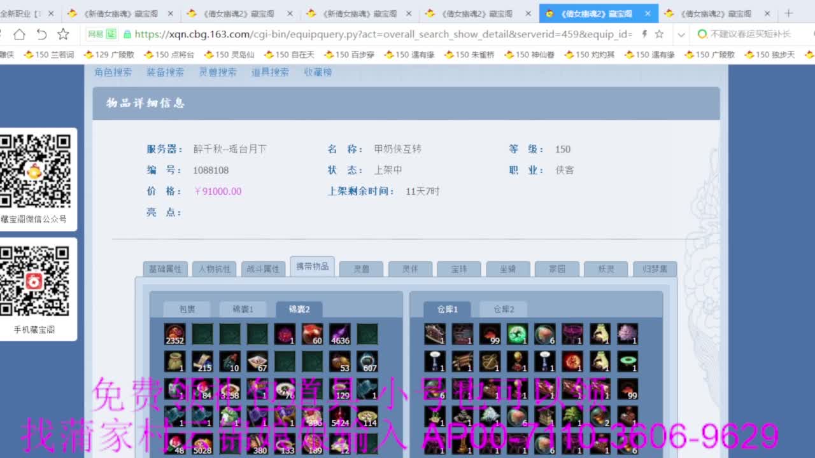Viewport: 815px width, 458px height.
Task: Open the 灵兽 tab
Action: [x=361, y=269]
